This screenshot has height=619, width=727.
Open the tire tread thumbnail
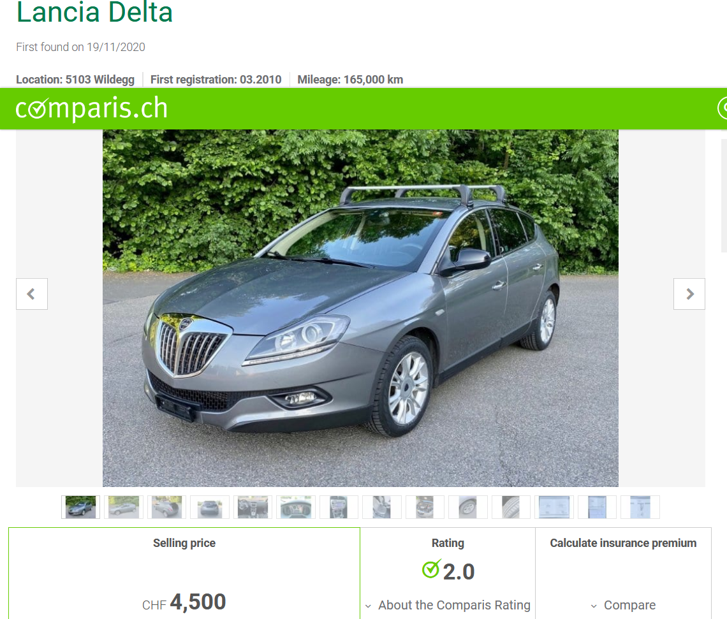(x=511, y=507)
